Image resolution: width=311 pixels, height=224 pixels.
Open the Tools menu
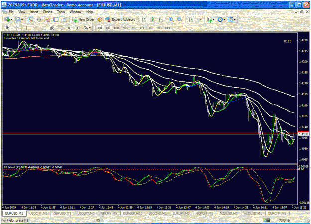[x=61, y=12]
